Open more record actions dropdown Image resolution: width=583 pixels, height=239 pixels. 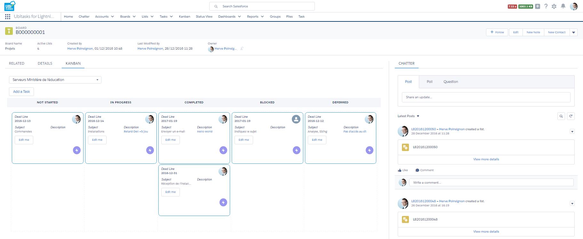(x=574, y=32)
